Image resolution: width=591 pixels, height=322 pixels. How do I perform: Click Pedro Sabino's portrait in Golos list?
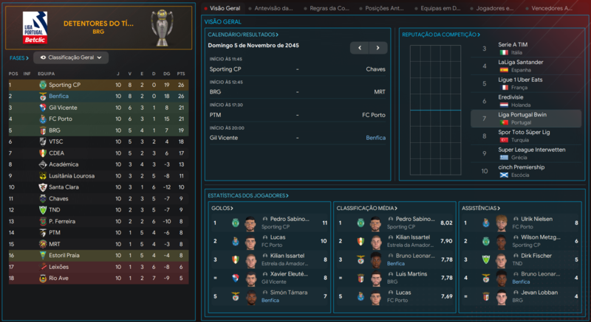click(250, 223)
